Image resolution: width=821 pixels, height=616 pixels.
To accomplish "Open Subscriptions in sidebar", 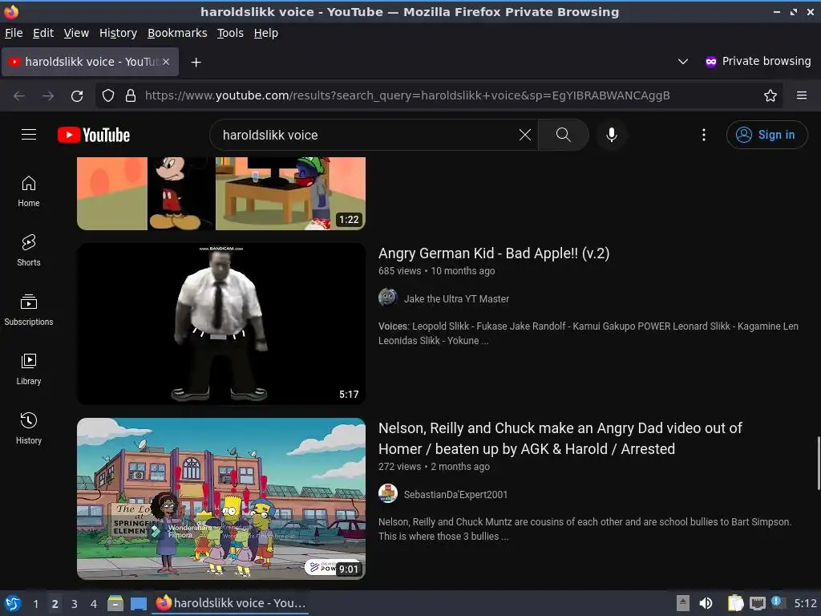I will [x=28, y=310].
